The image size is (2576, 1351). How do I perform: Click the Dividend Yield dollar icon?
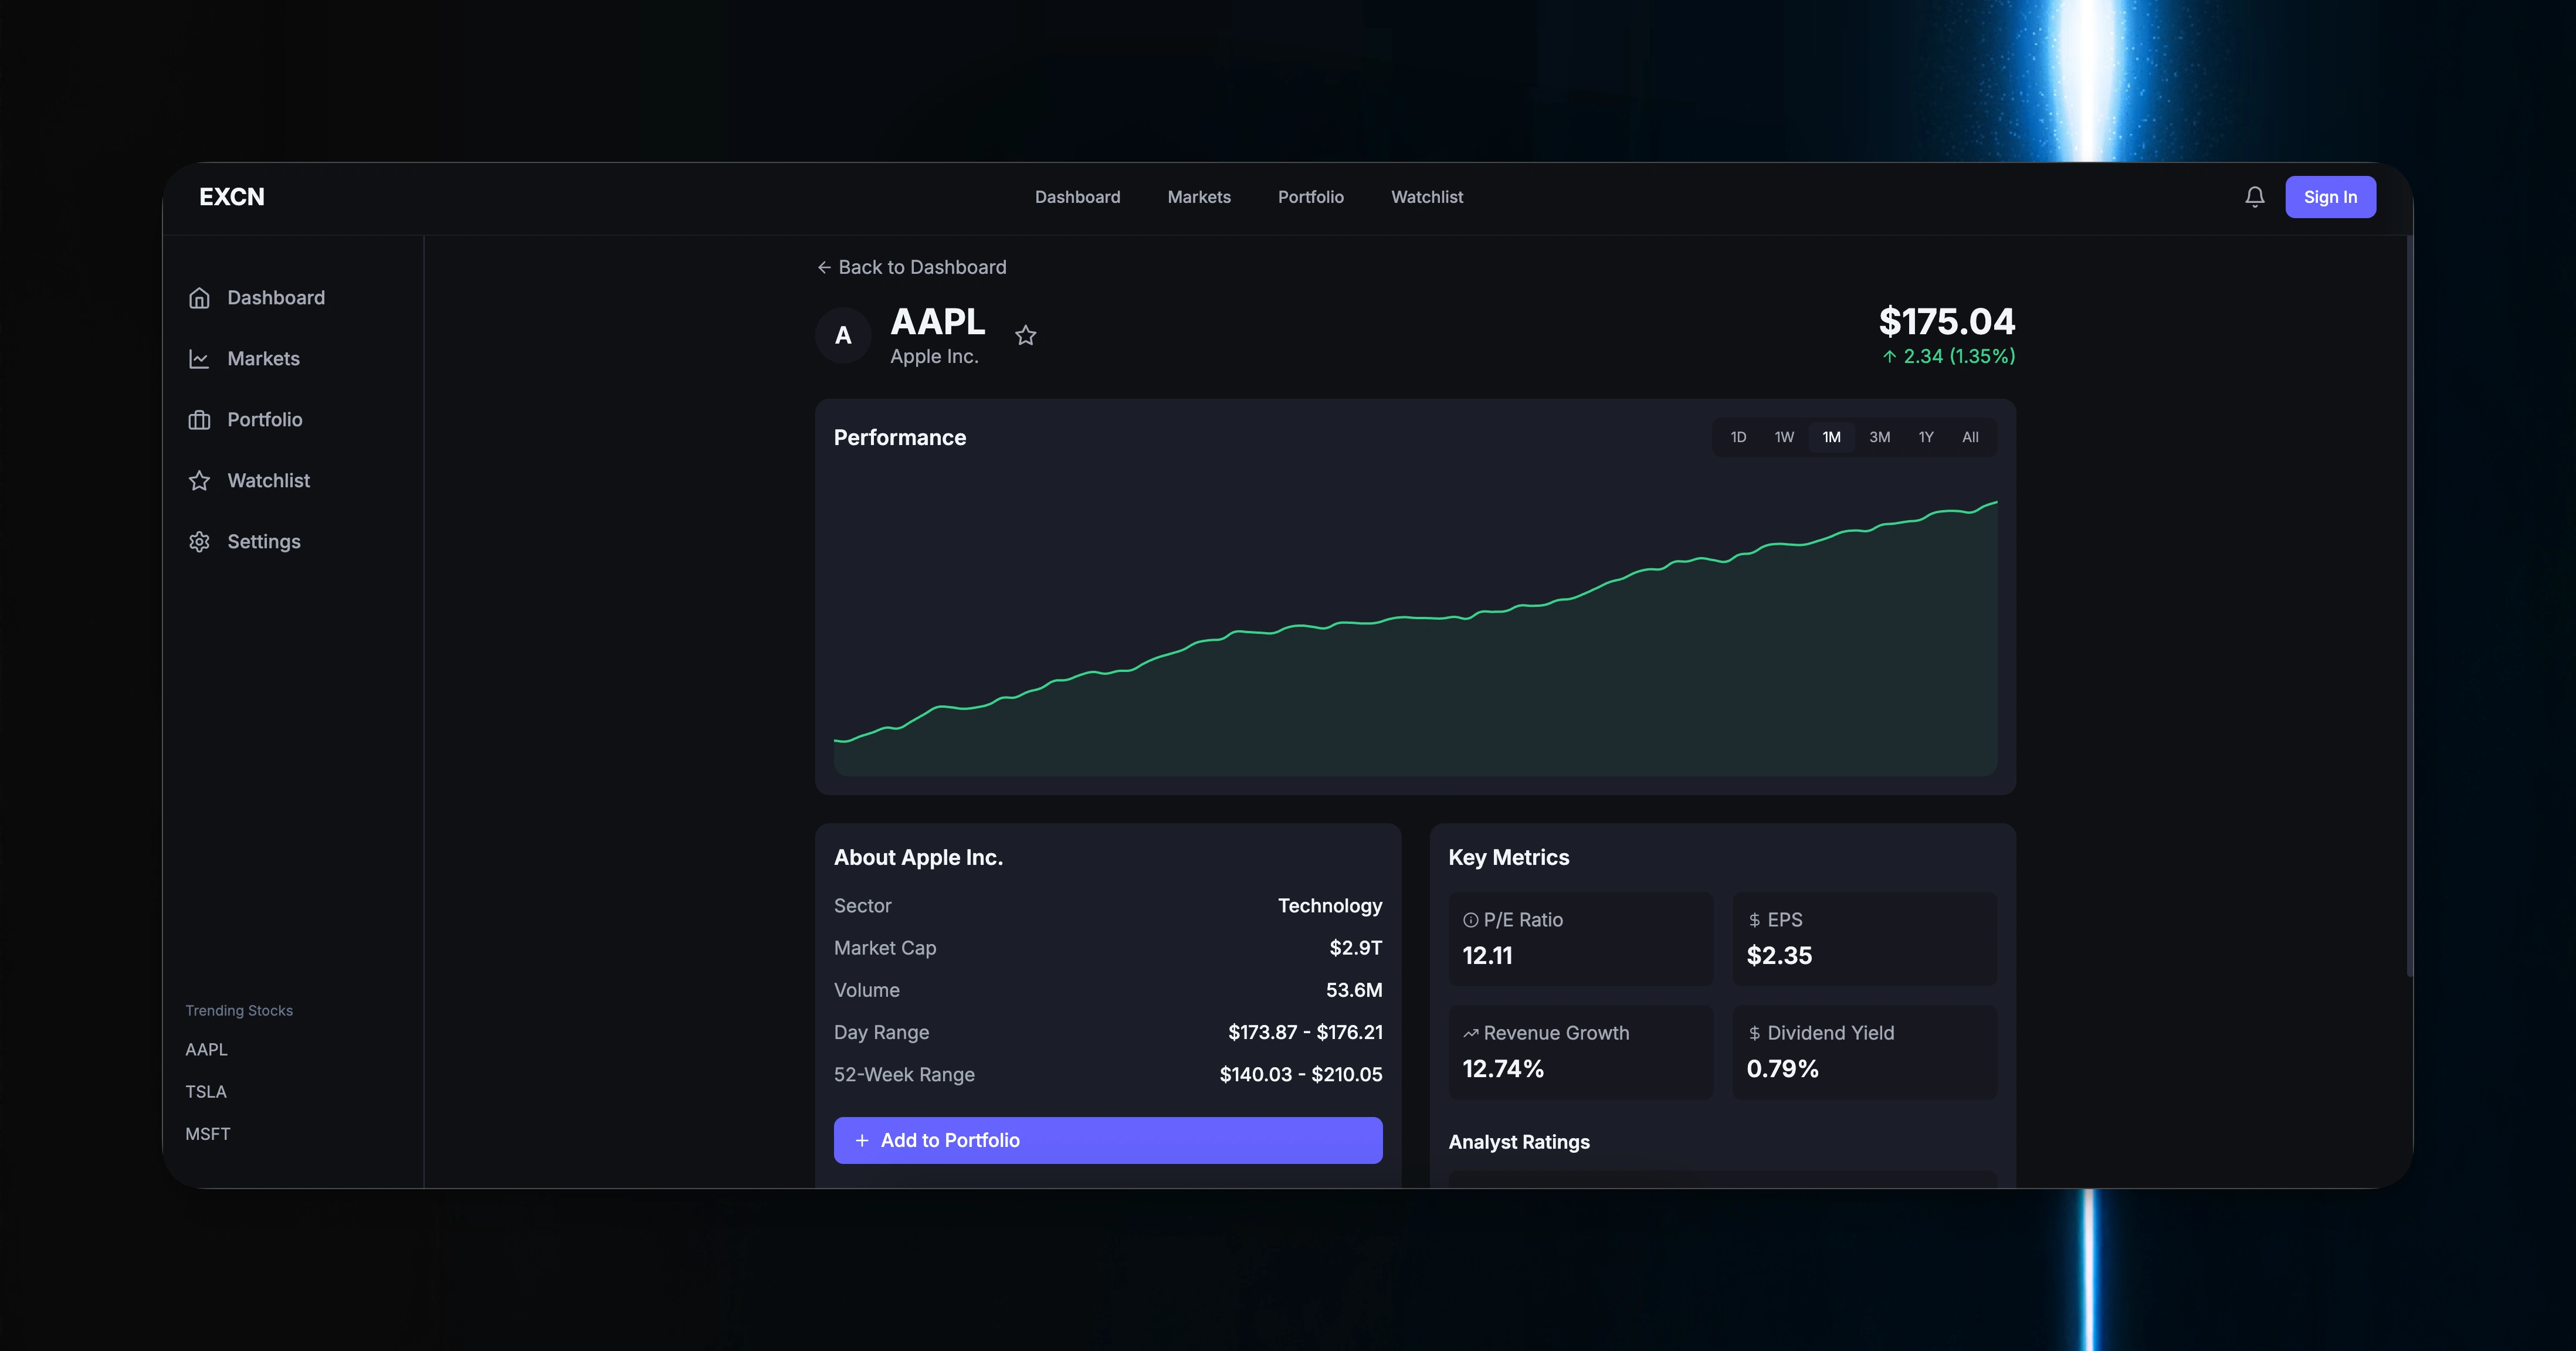[1754, 1033]
